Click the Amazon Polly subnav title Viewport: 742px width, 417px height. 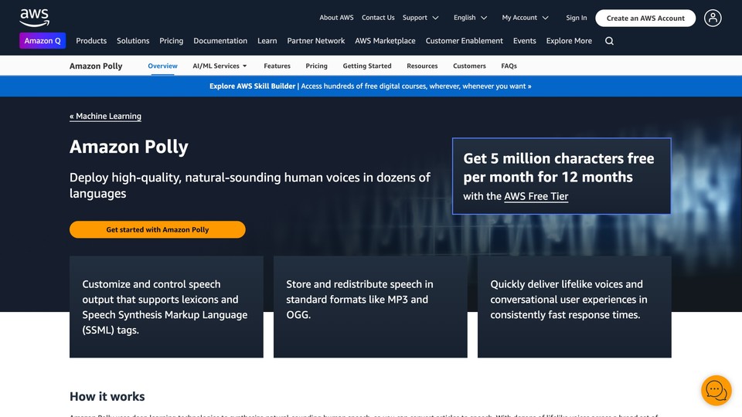96,66
